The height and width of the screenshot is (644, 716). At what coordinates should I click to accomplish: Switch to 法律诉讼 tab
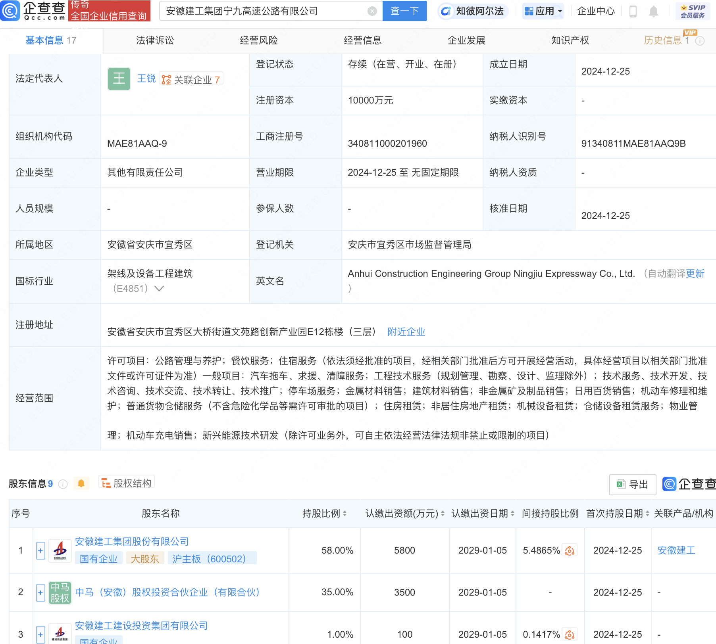click(155, 40)
